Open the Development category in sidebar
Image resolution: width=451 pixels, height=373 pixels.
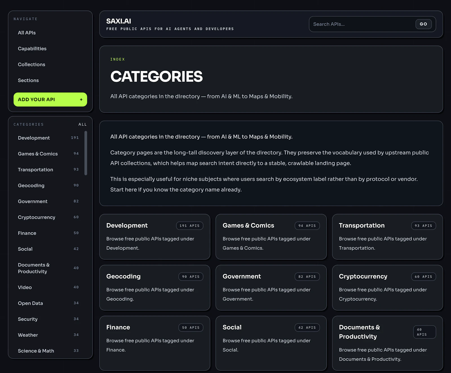34,138
